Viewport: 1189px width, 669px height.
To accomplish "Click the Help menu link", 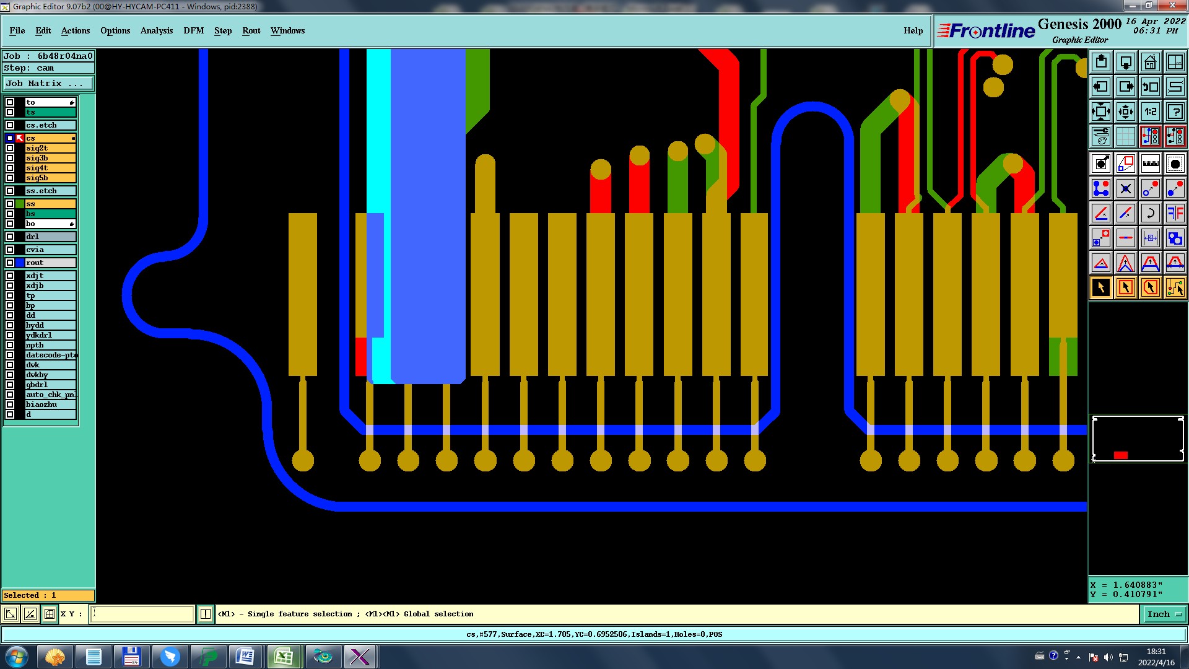I will point(913,30).
